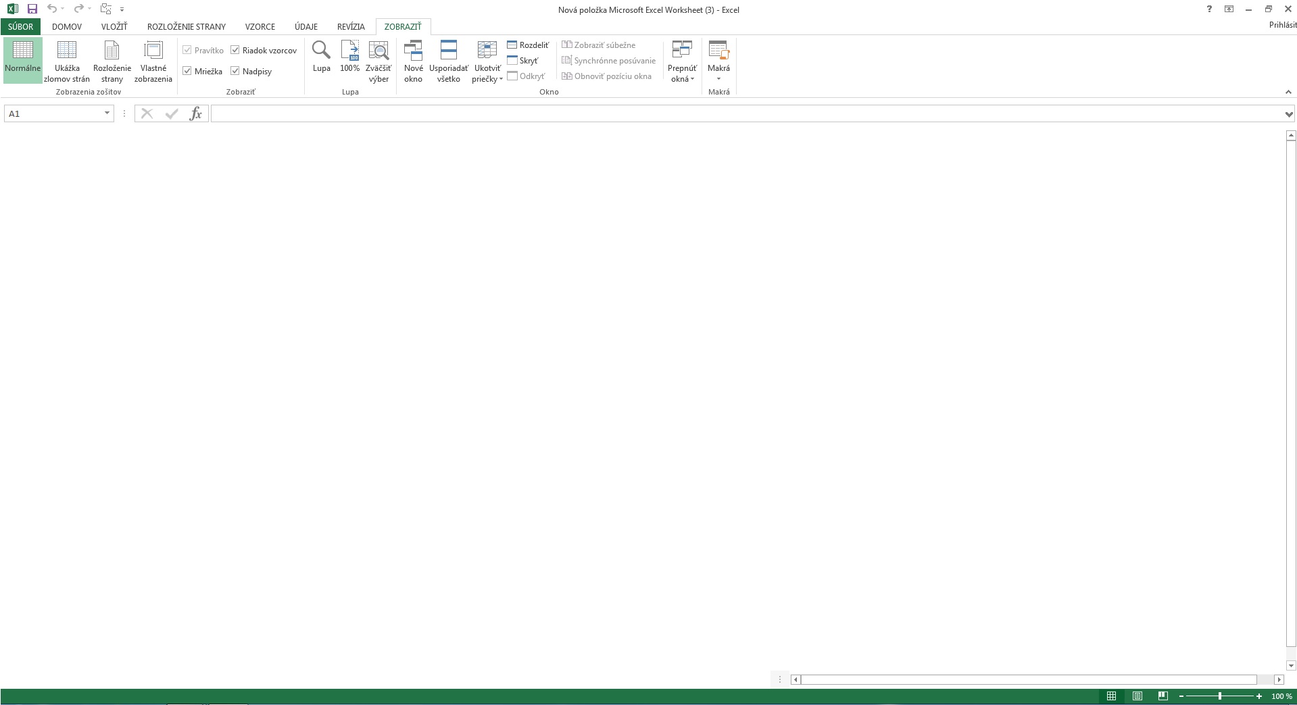Screen dimensions: 1297x705
Task: Click the Undo arrow icon
Action: tap(52, 9)
